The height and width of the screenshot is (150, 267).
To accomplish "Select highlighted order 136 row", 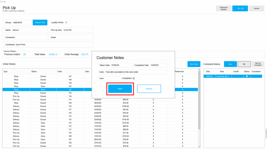I will point(100,90).
